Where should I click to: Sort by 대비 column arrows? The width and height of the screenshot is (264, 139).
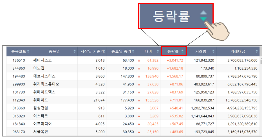click(x=158, y=51)
